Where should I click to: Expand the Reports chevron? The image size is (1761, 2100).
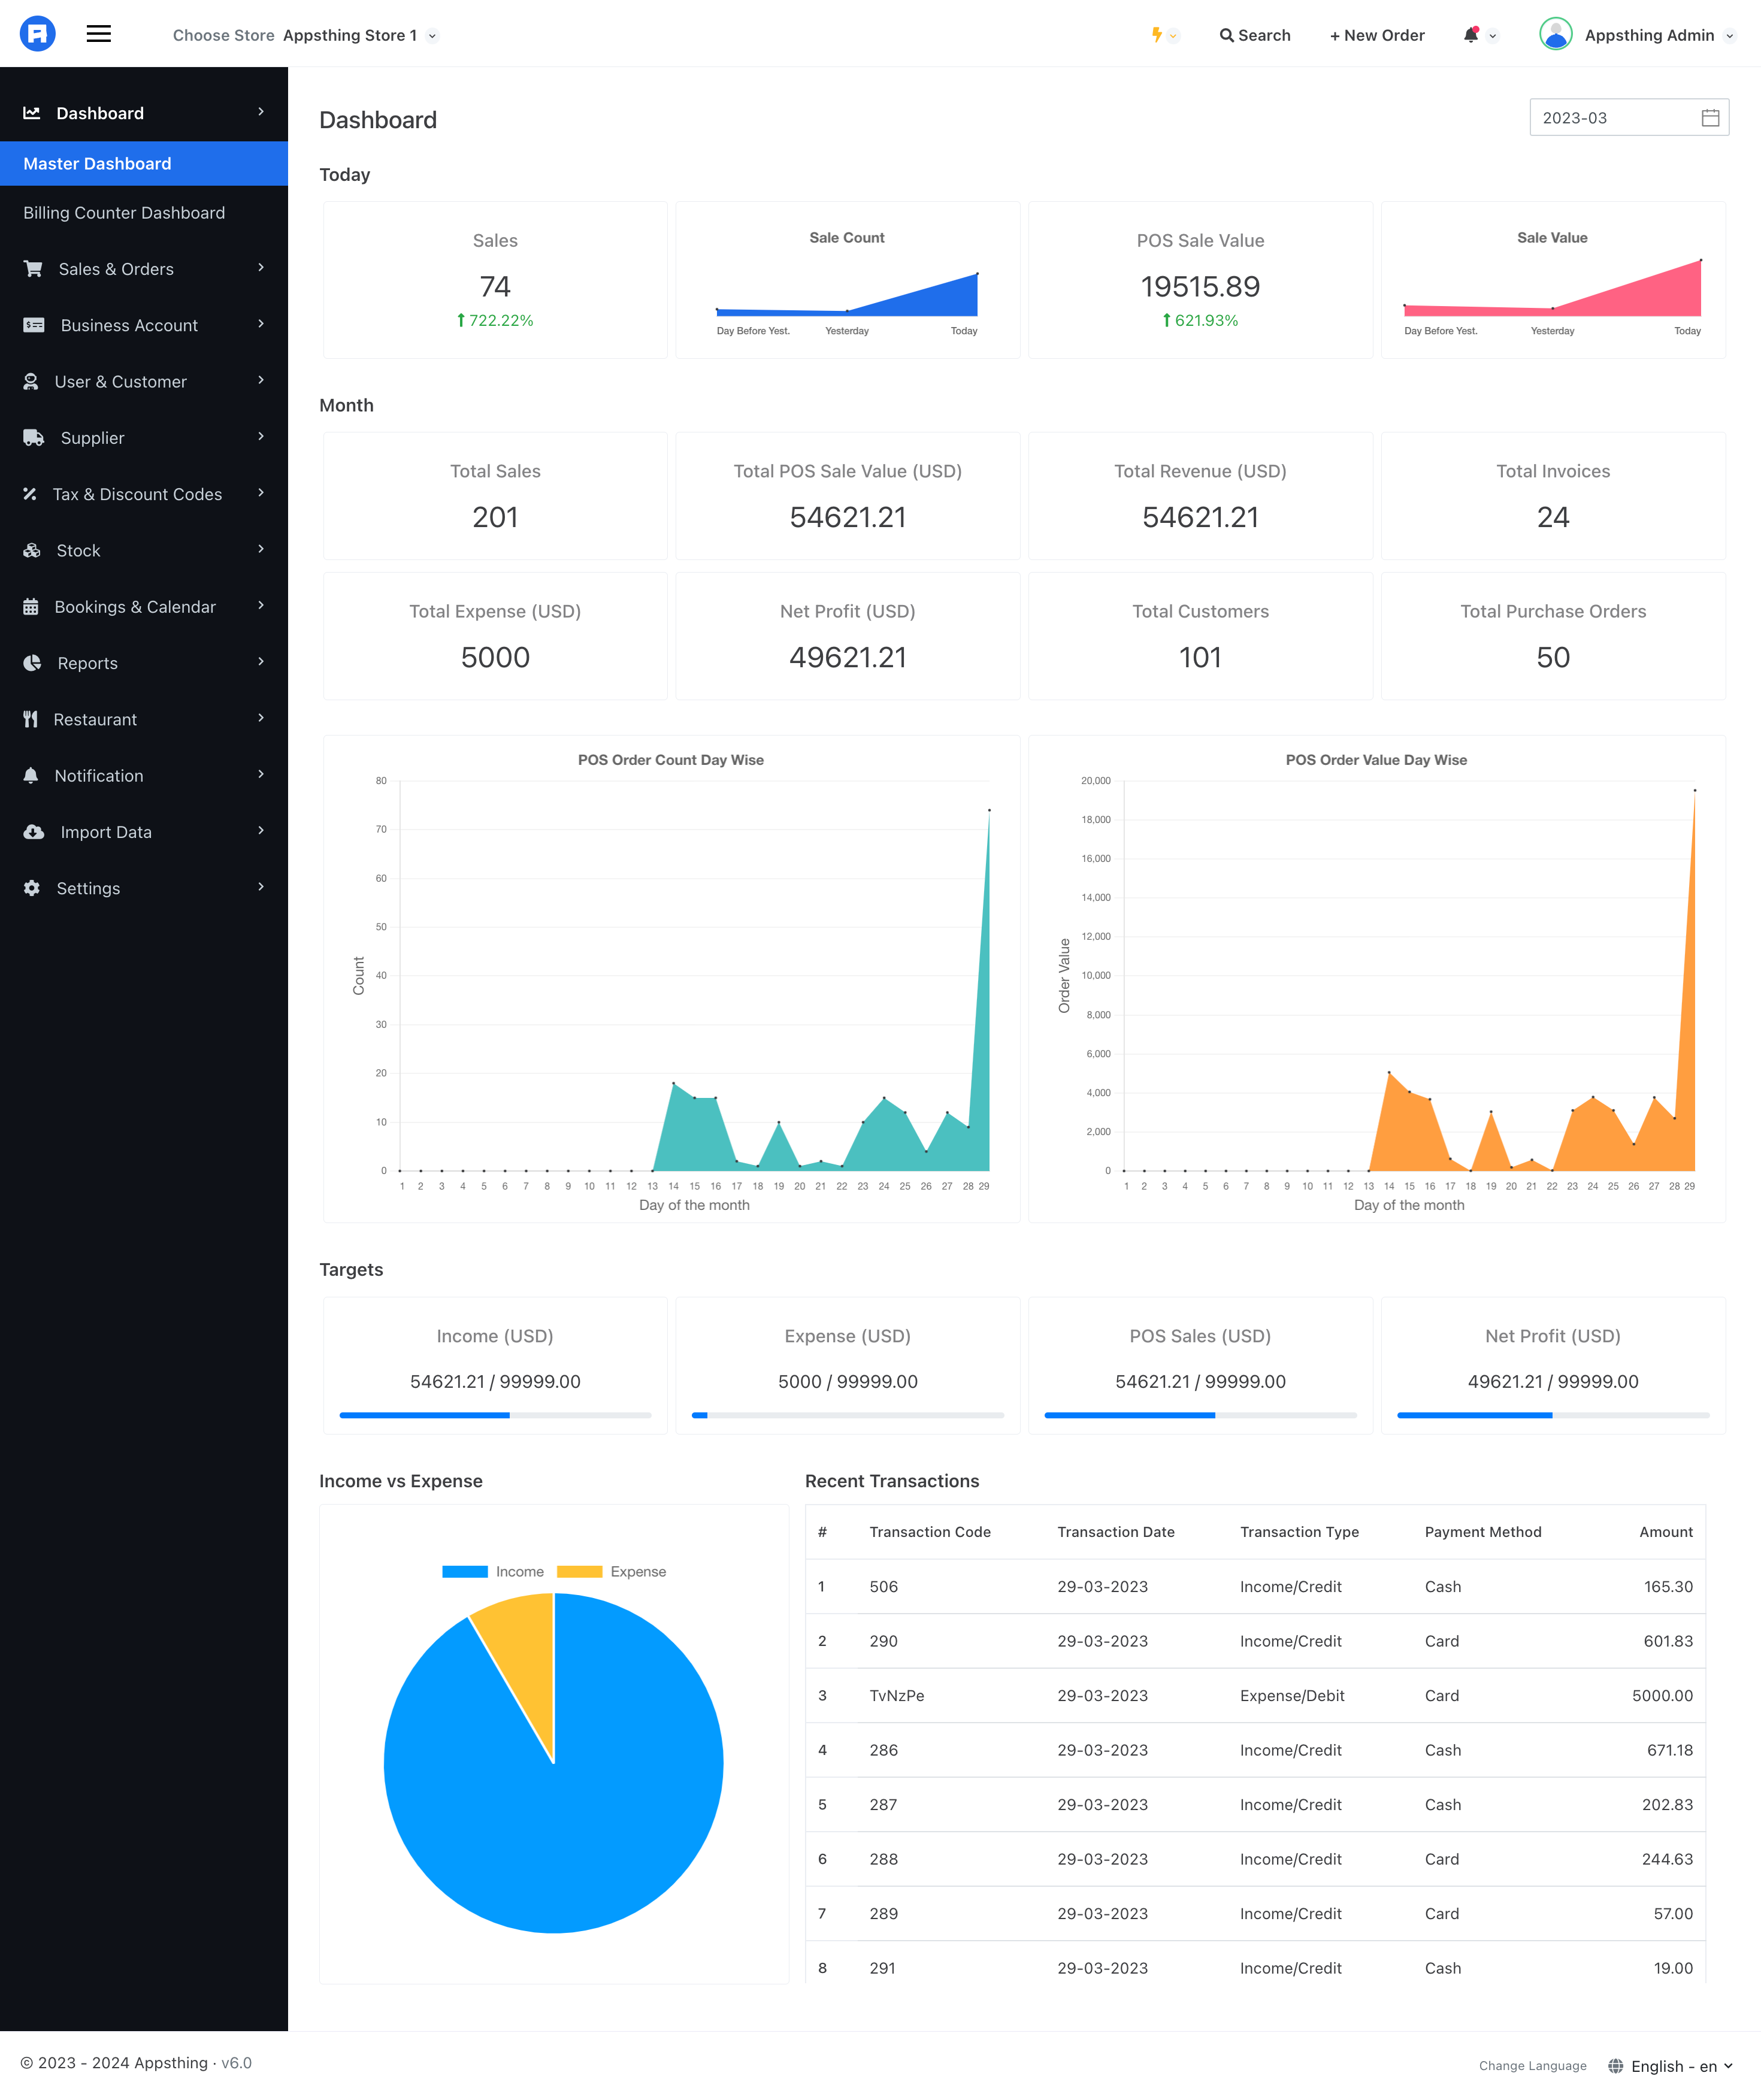point(261,662)
